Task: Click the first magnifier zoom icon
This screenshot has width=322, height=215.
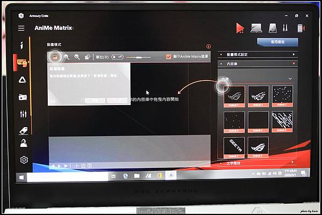Action: pos(67,57)
